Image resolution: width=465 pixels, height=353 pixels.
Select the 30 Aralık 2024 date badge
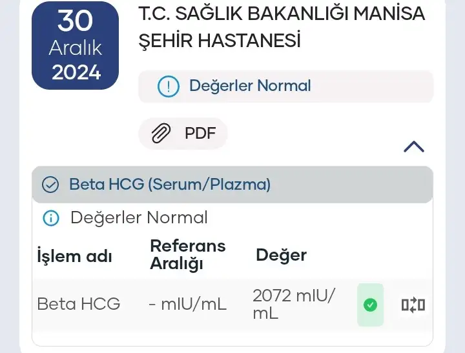76,46
